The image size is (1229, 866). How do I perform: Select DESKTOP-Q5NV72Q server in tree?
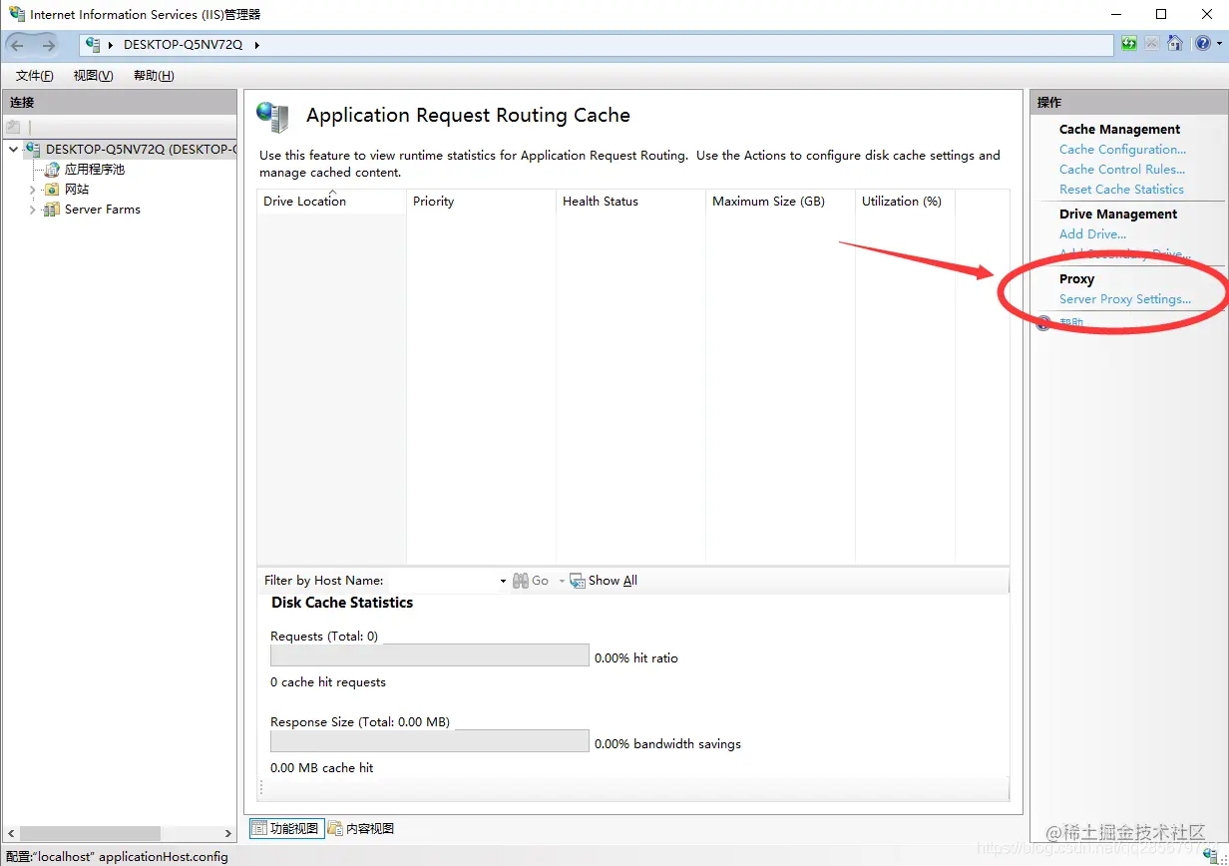point(141,150)
